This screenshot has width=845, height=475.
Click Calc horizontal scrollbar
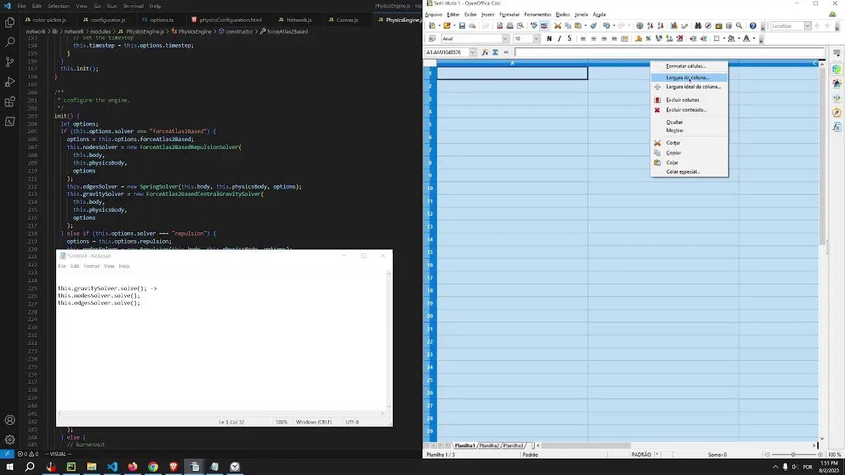pos(586,445)
